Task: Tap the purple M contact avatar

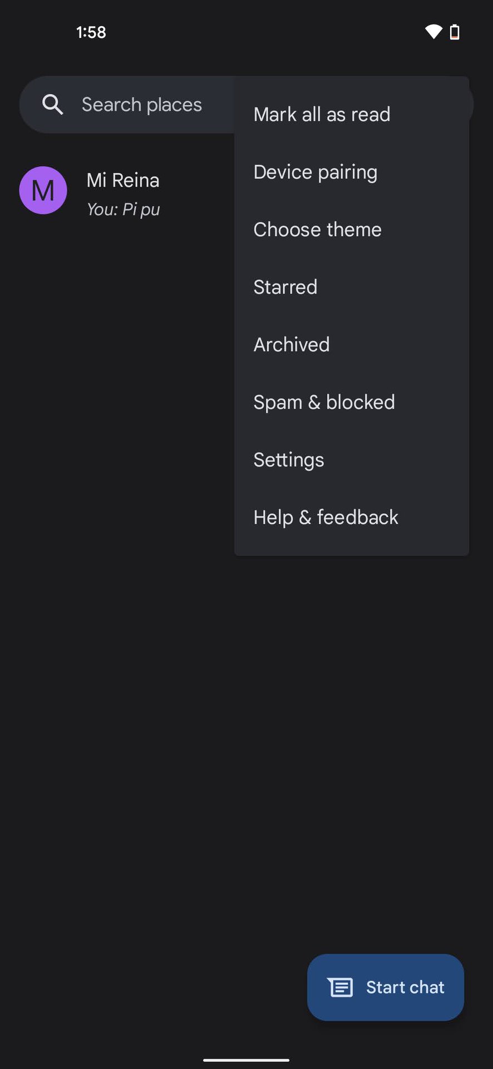Action: 43,190
